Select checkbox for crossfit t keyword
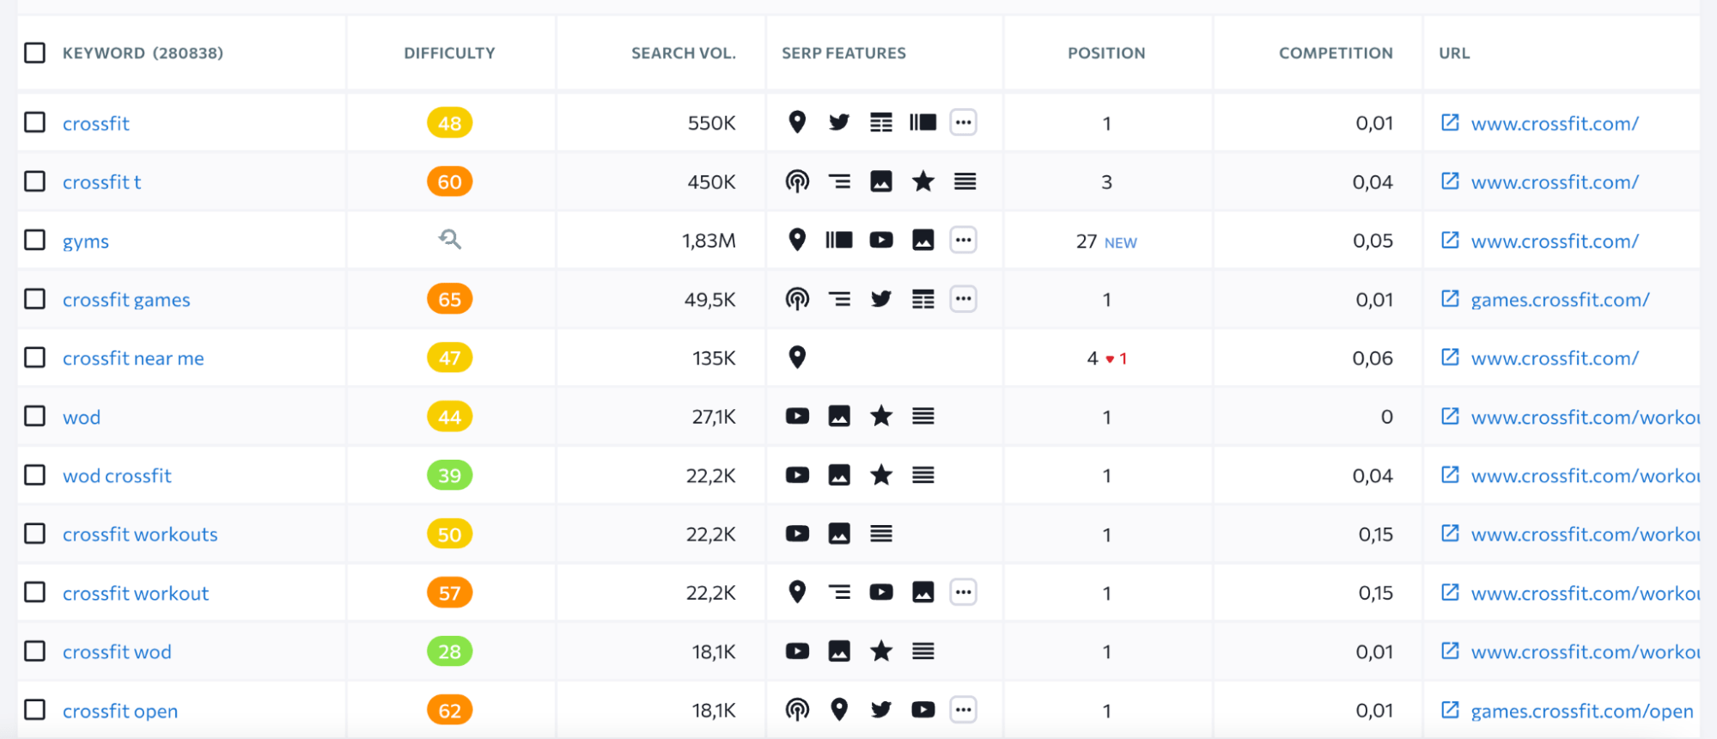 tap(35, 181)
